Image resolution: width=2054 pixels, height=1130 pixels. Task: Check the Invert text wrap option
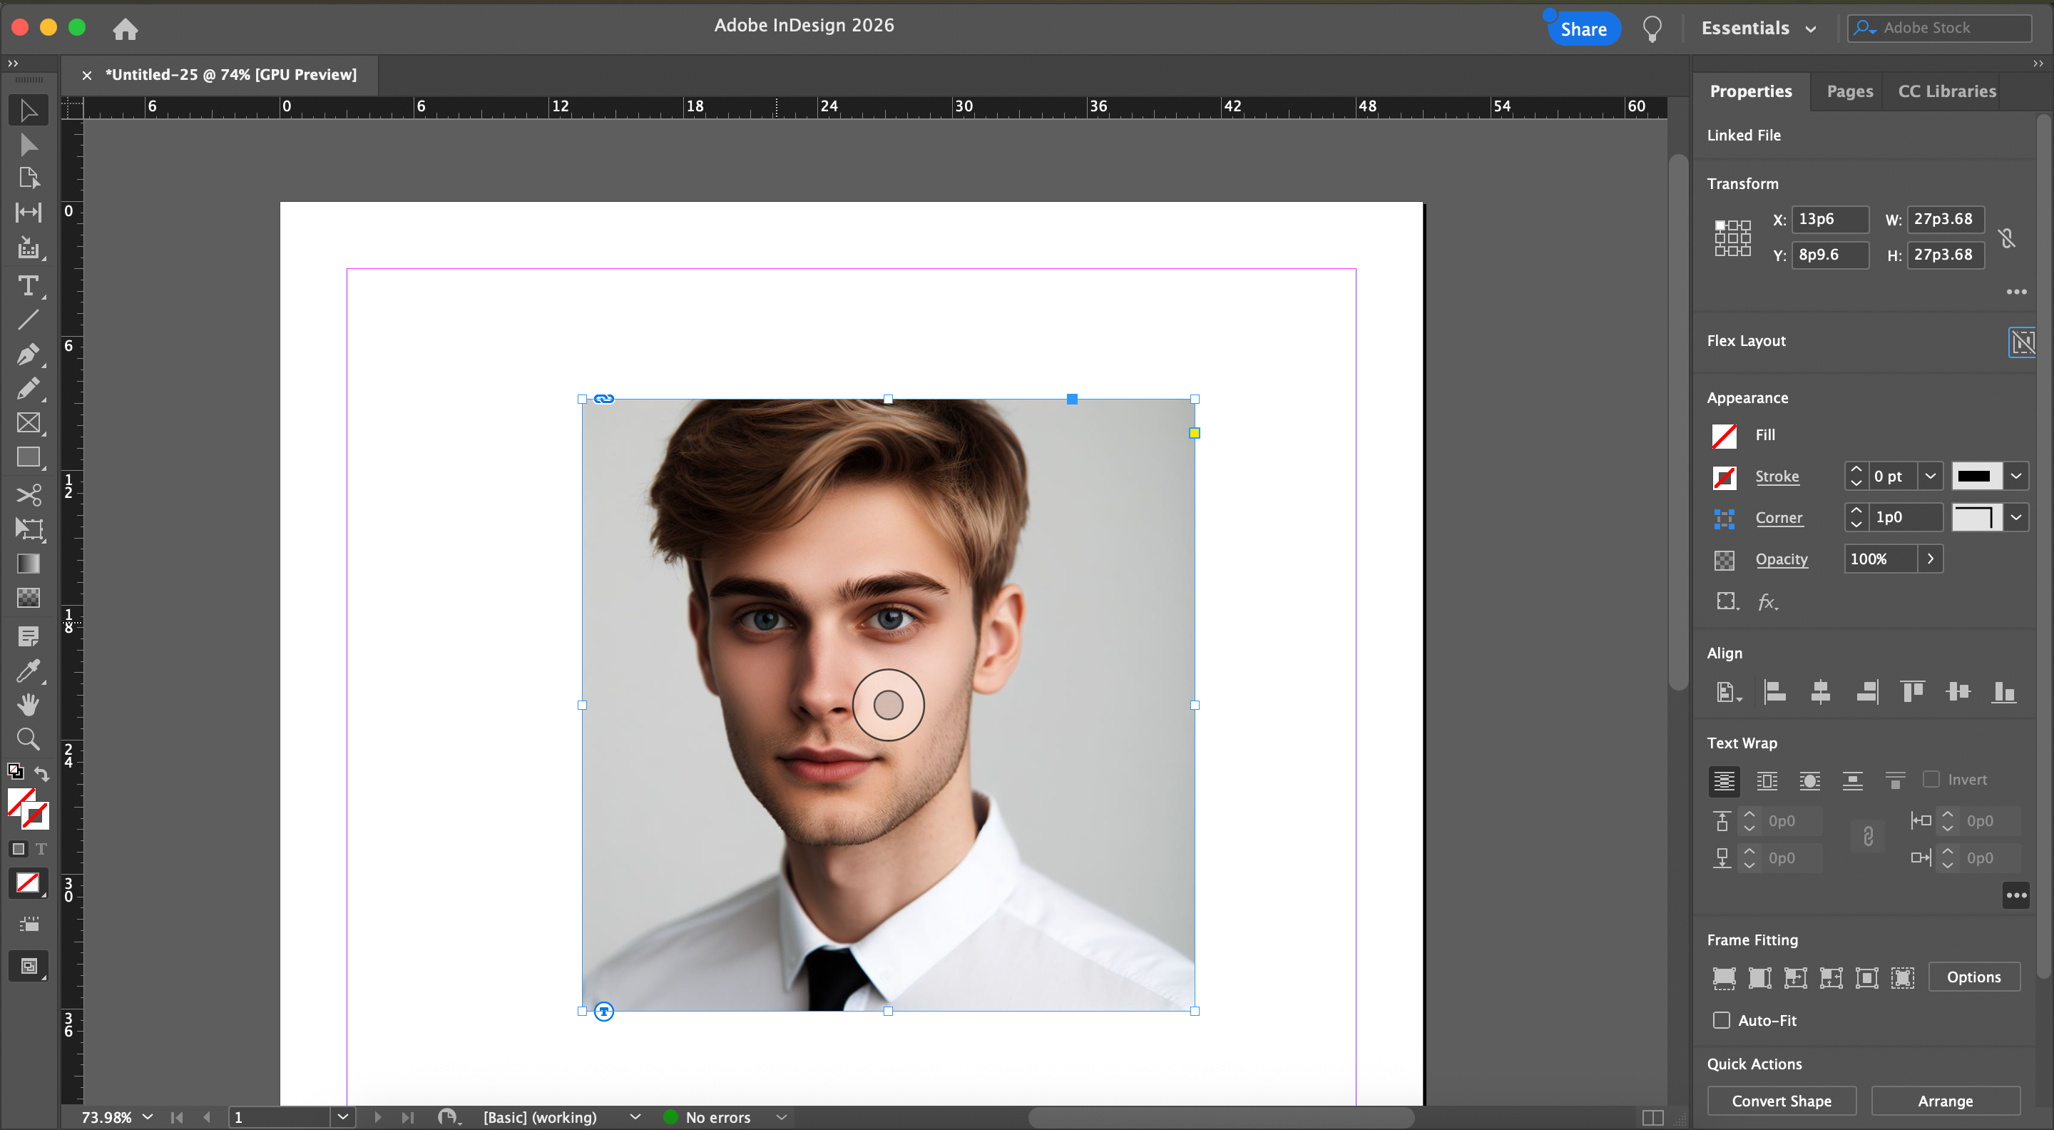pos(1931,780)
